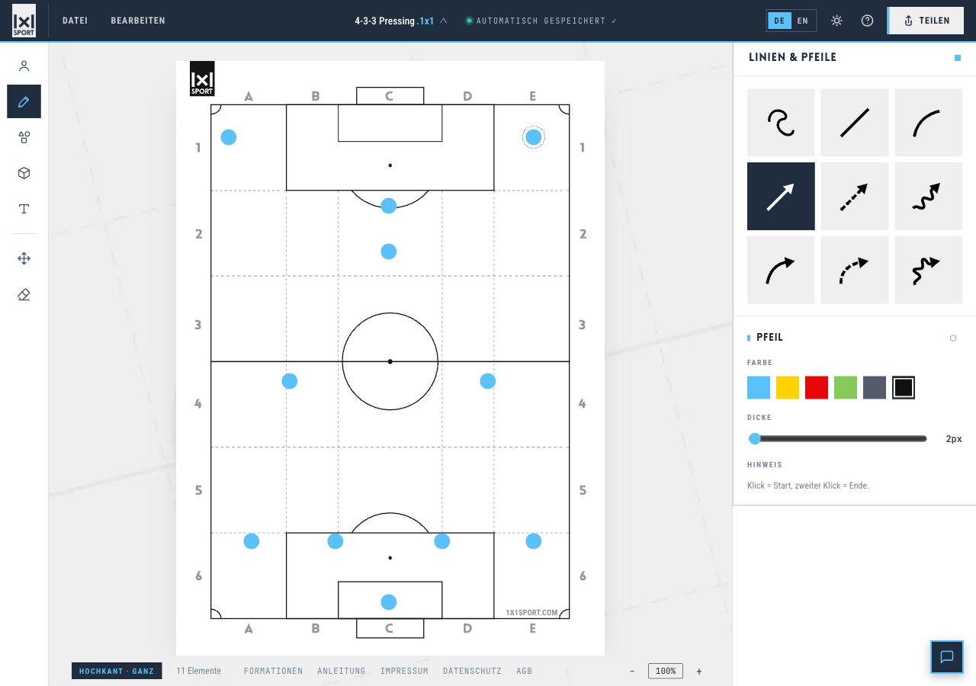Choose the curved solid arrow style
This screenshot has height=686, width=976.
point(781,271)
